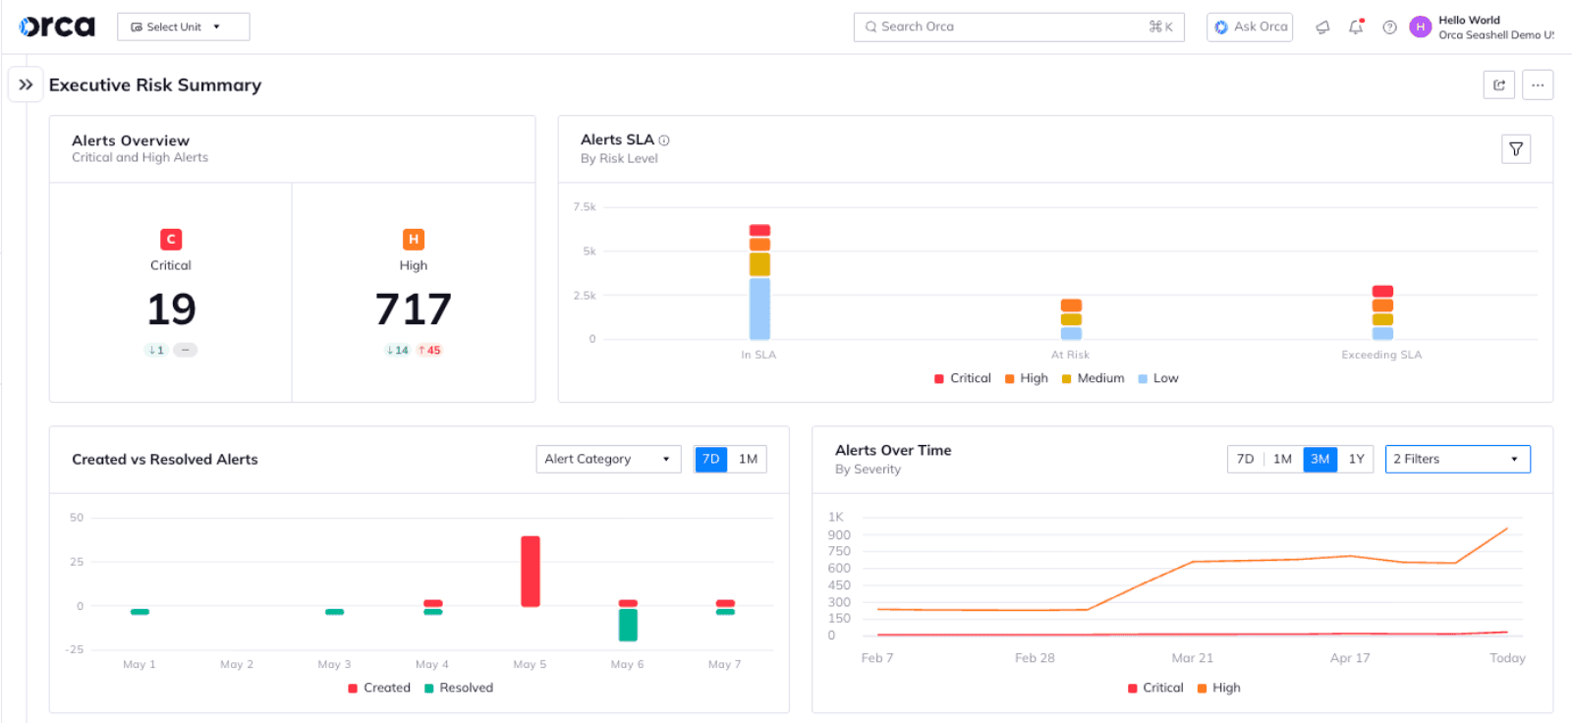Share the Executive Risk Summary dashboard

(1499, 84)
